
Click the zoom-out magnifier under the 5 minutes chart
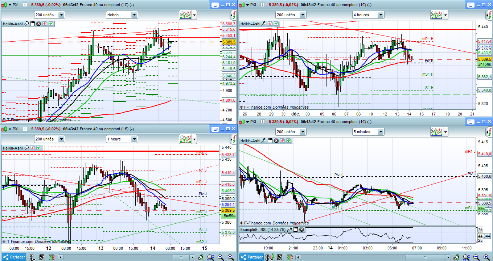tap(476, 257)
